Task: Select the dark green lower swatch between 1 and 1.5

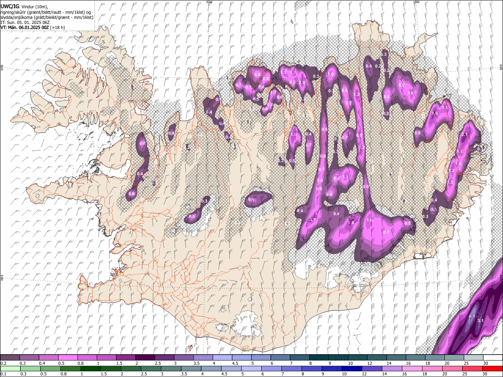Action: point(91,368)
